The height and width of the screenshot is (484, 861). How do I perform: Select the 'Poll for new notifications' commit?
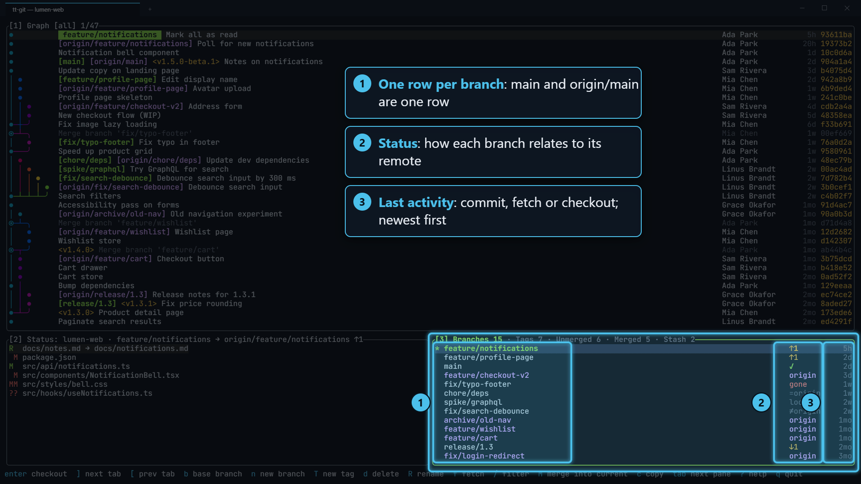(x=430, y=43)
